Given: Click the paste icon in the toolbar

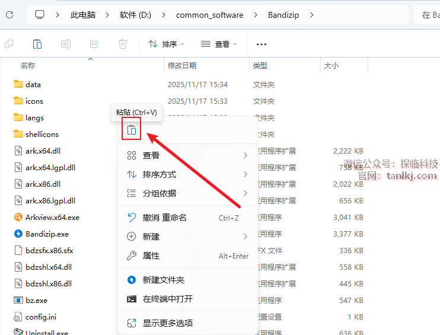Looking at the screenshot, I should 37,44.
